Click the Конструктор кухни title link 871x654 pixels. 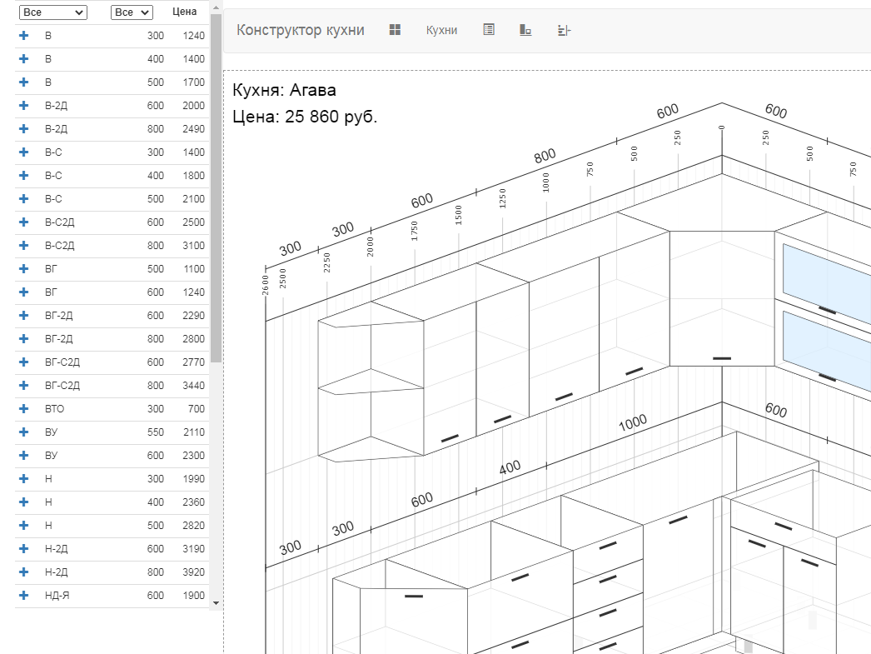(301, 30)
